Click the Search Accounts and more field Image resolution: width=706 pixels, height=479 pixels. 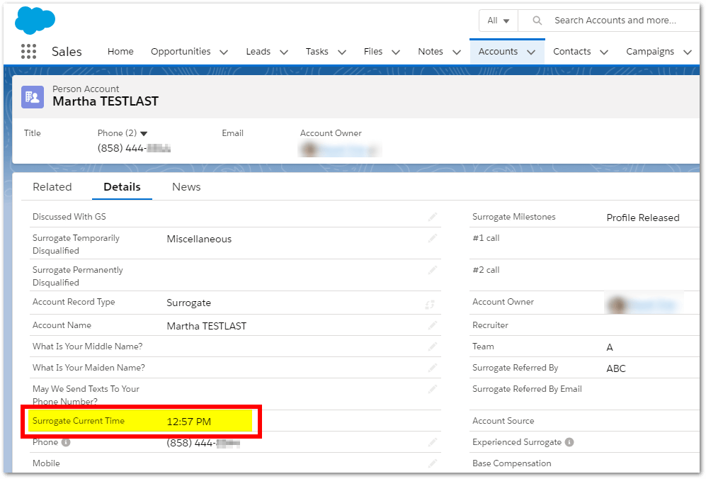615,21
